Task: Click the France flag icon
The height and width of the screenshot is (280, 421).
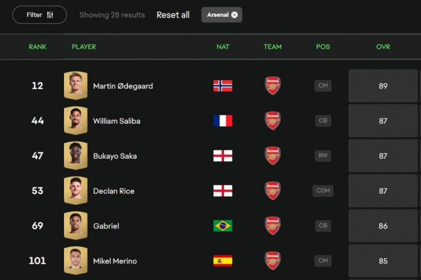Action: click(x=223, y=120)
